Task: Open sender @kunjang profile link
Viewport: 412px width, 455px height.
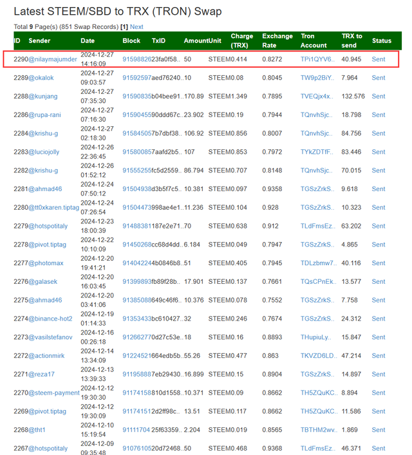Action: point(43,97)
